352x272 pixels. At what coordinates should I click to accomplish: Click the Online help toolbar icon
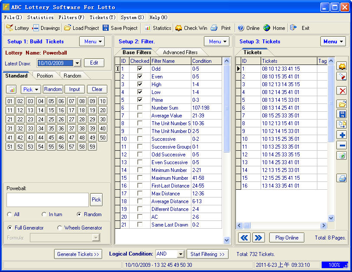tap(241, 28)
